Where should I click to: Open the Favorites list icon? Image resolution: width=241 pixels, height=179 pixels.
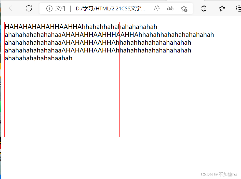[x=222, y=9]
